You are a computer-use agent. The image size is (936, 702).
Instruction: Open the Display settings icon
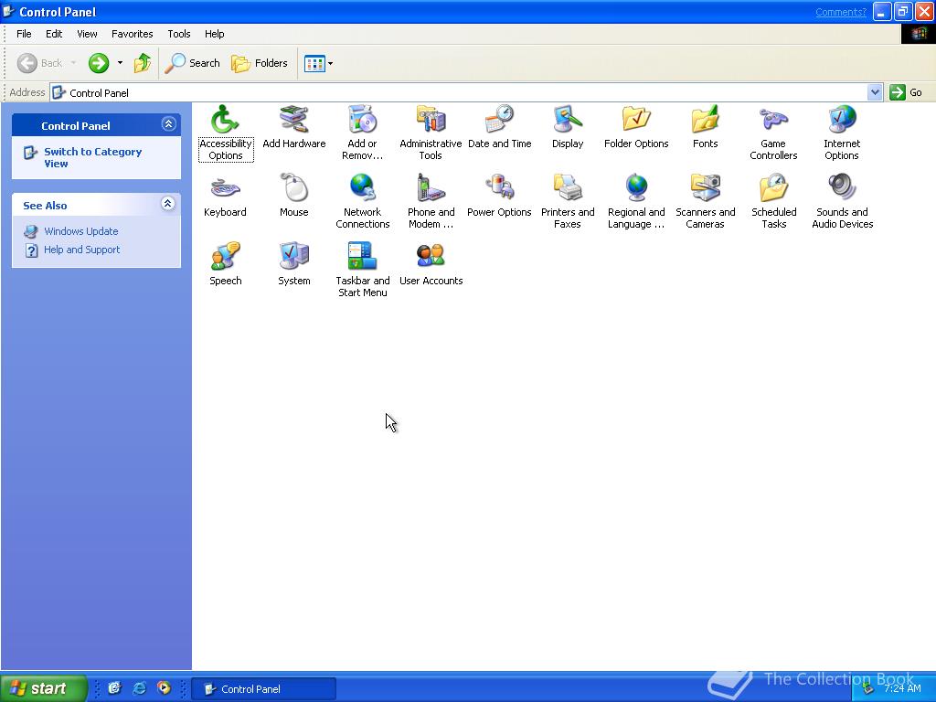coord(567,120)
